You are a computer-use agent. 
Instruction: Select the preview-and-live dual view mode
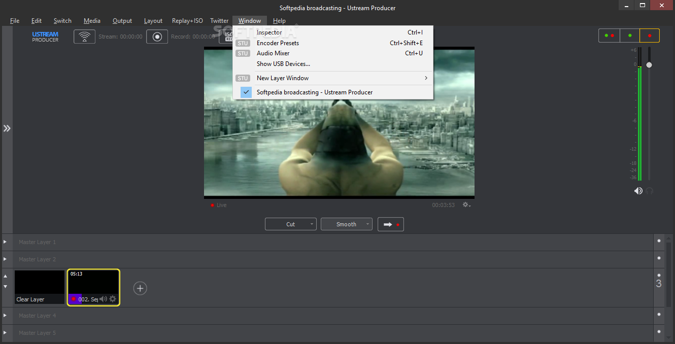(x=610, y=36)
